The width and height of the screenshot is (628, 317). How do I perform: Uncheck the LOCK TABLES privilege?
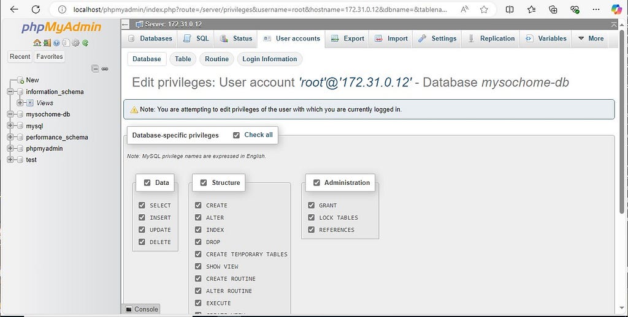click(x=311, y=217)
